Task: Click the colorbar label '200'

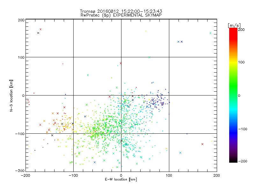Action: (241, 30)
